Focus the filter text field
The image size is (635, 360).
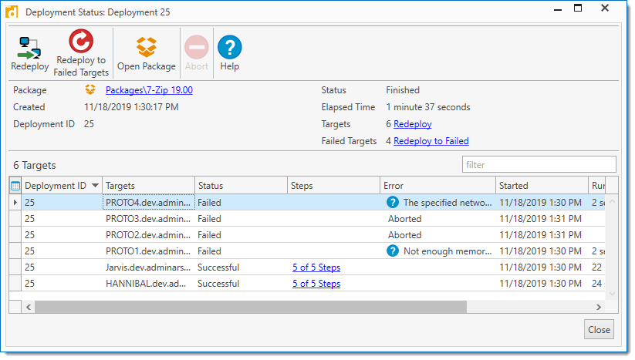(x=539, y=164)
